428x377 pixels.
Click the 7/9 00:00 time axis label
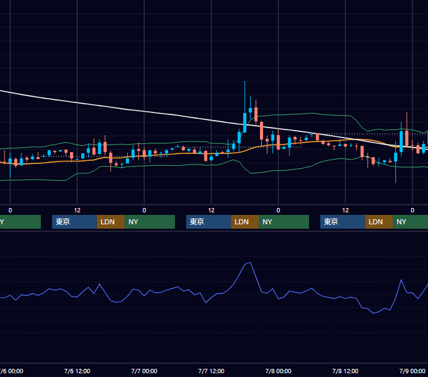pos(412,371)
